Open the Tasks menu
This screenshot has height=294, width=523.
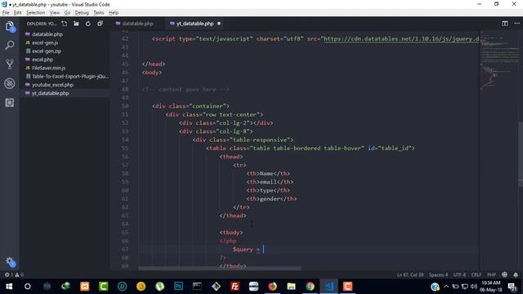(98, 13)
